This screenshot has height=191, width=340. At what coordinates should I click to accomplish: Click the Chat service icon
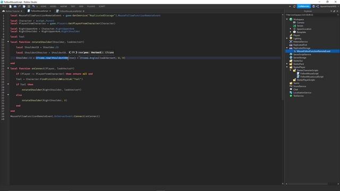point(291,90)
